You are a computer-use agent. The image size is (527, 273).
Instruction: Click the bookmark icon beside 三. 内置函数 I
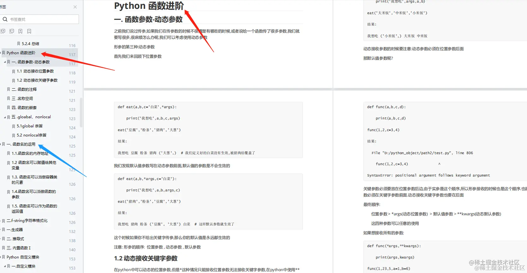[3, 248]
